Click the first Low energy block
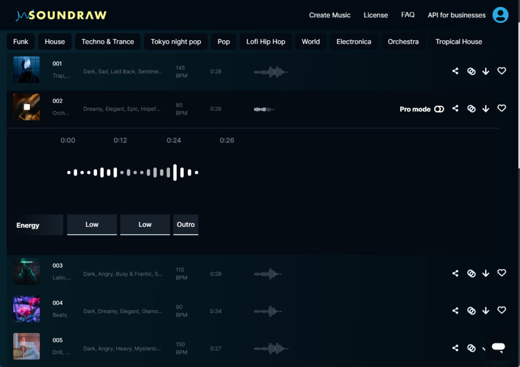This screenshot has height=367, width=520. click(92, 224)
